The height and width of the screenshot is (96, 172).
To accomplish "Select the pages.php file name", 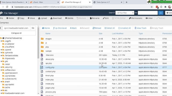I will point(50,88).
